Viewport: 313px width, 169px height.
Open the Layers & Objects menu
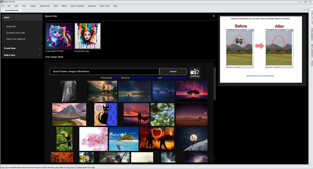pos(78,6)
